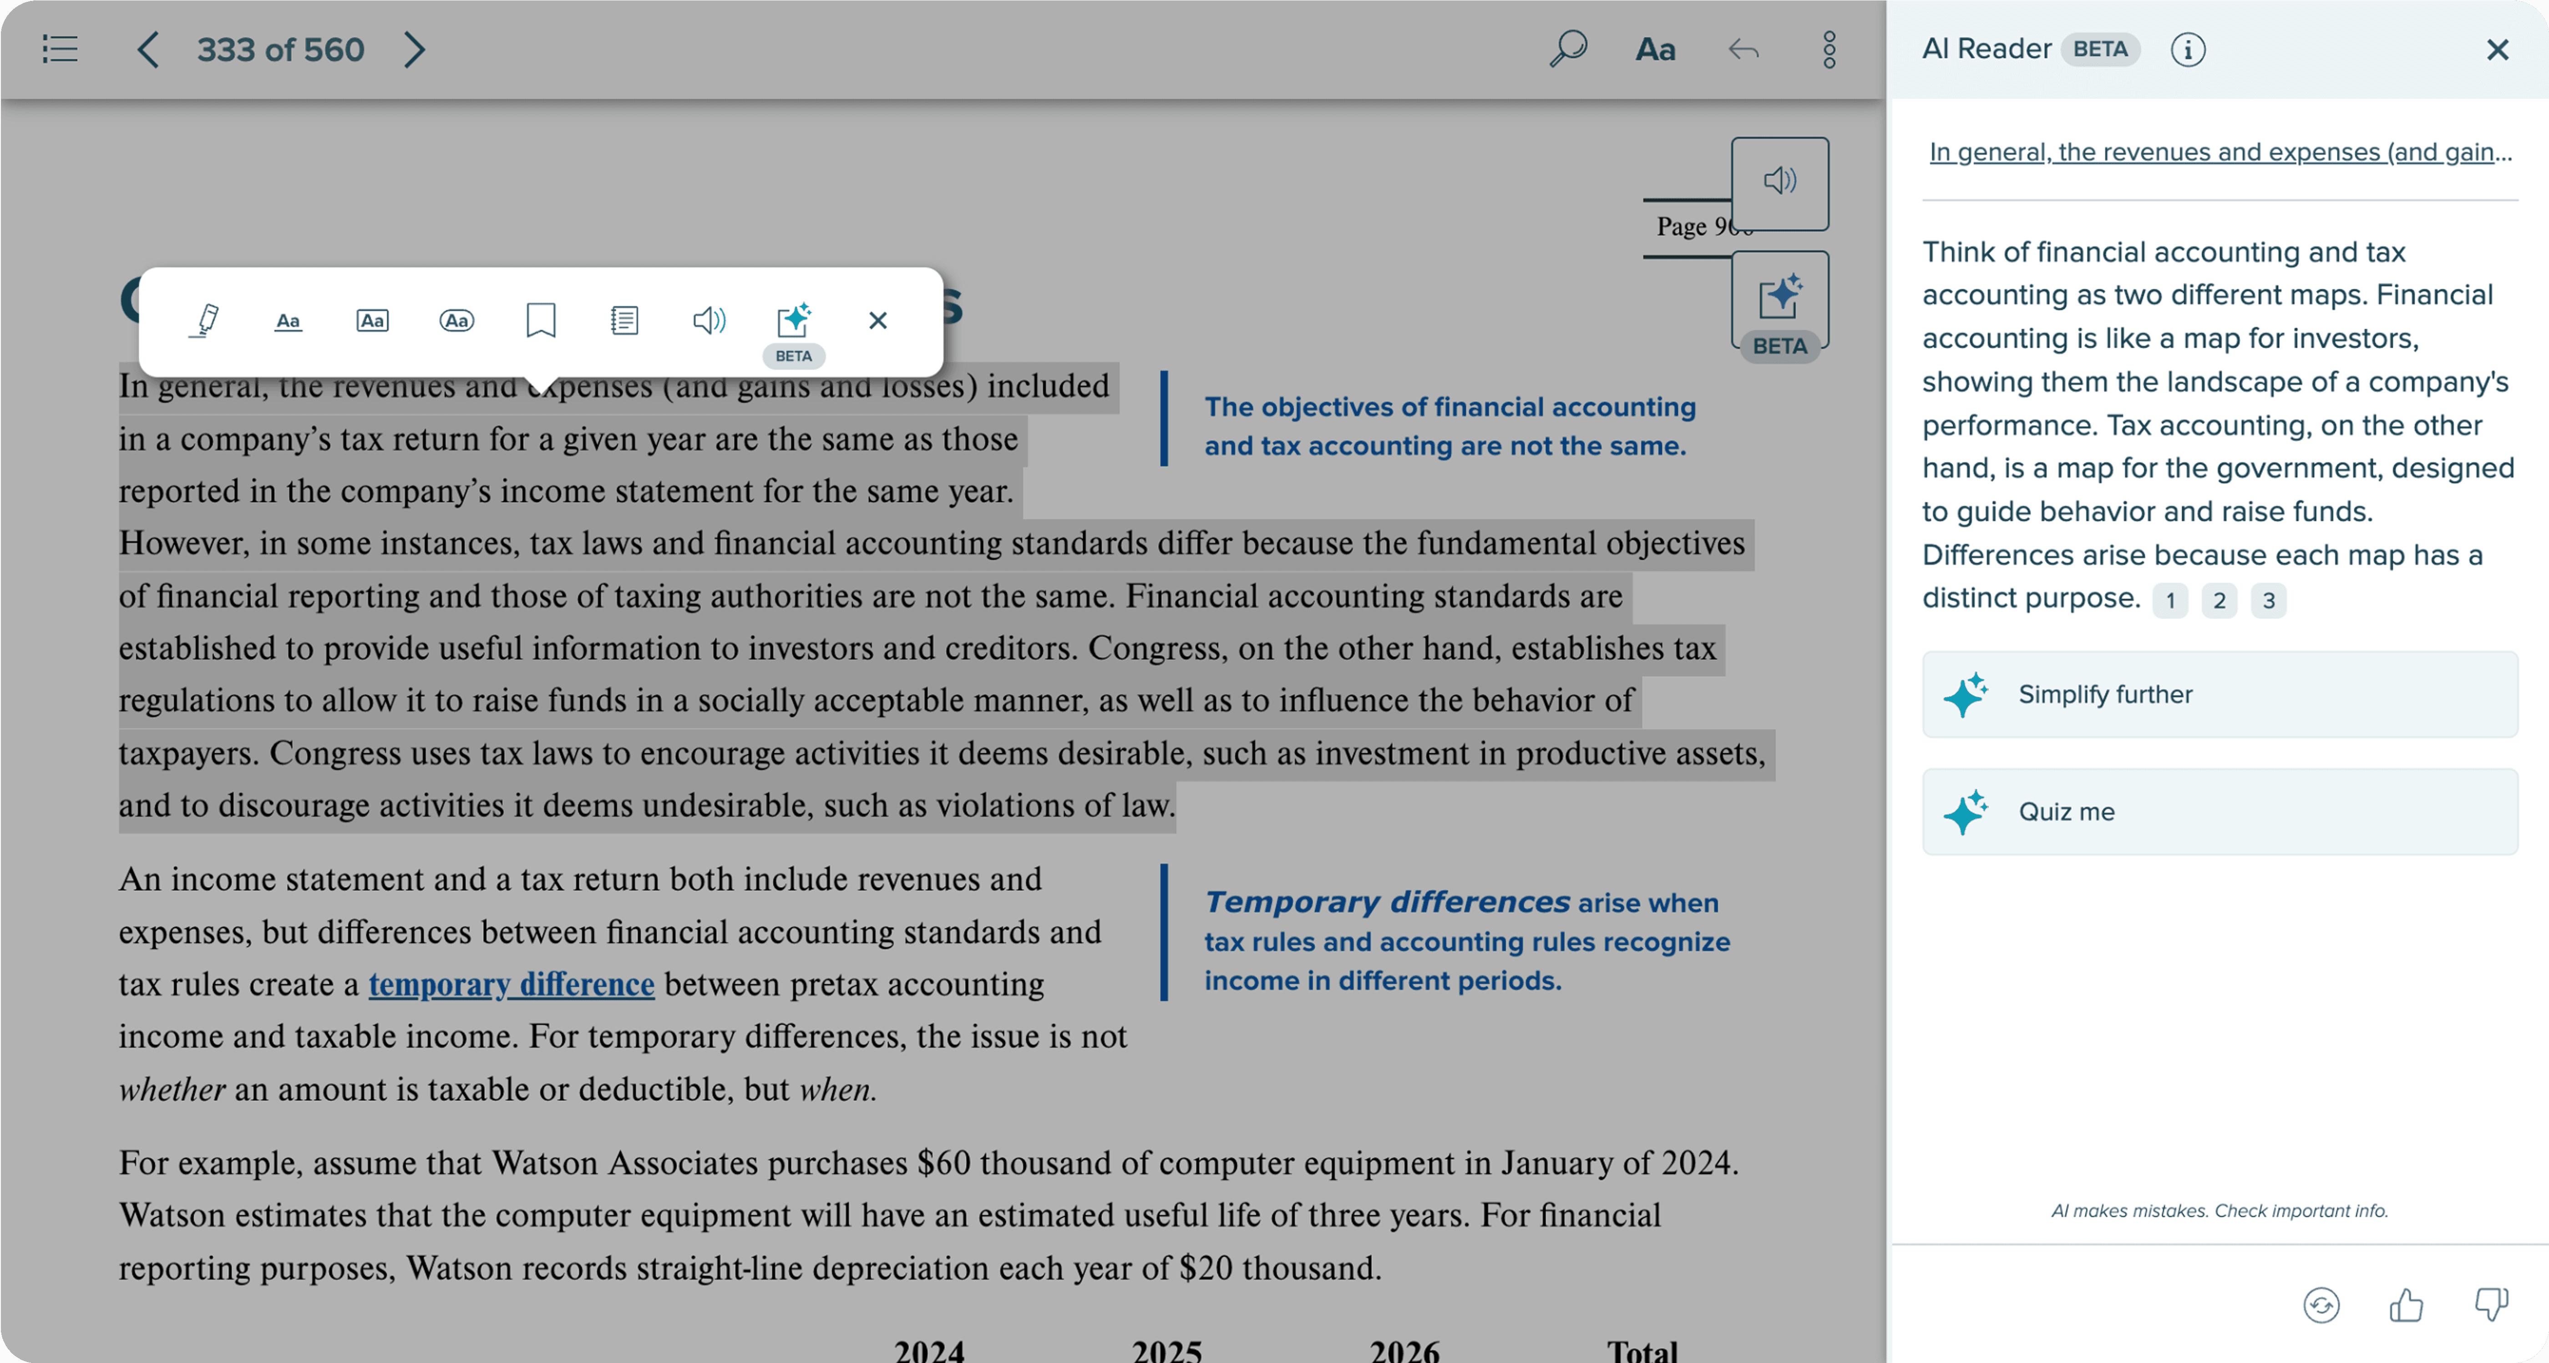Viewport: 2549px width, 1363px height.
Task: Open citation reference number 2
Action: coord(2219,601)
